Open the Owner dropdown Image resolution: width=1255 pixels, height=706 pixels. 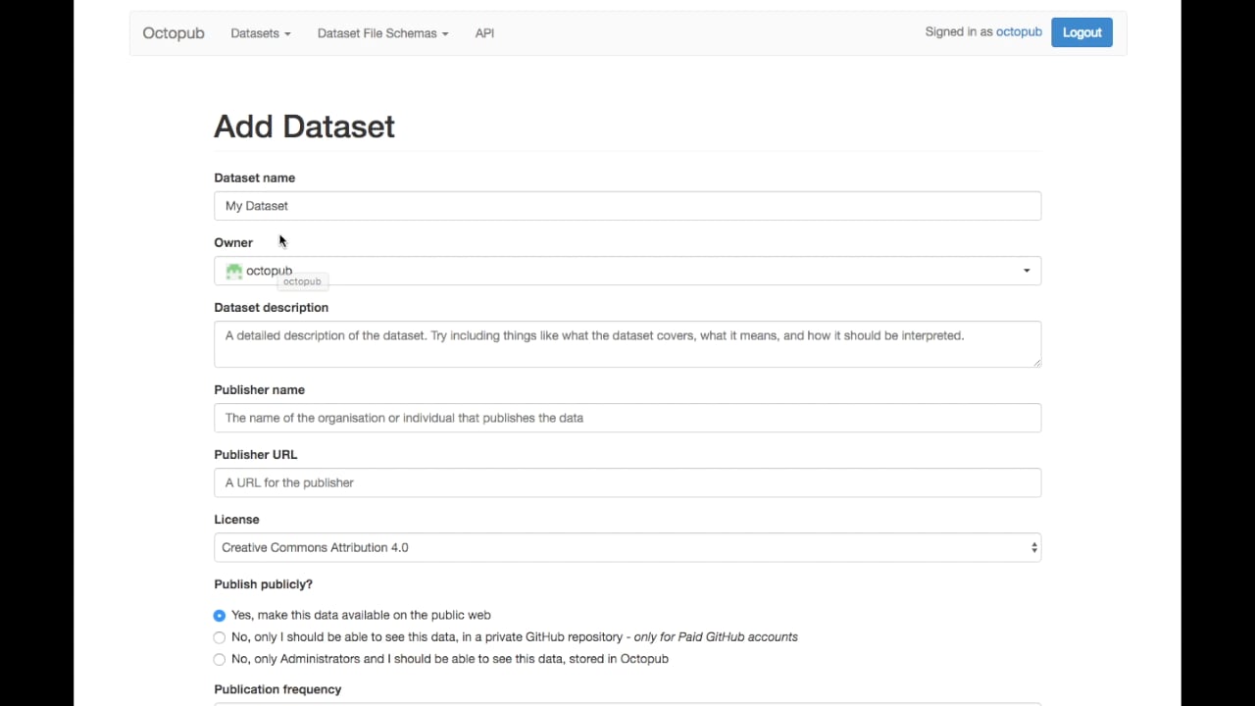(627, 271)
